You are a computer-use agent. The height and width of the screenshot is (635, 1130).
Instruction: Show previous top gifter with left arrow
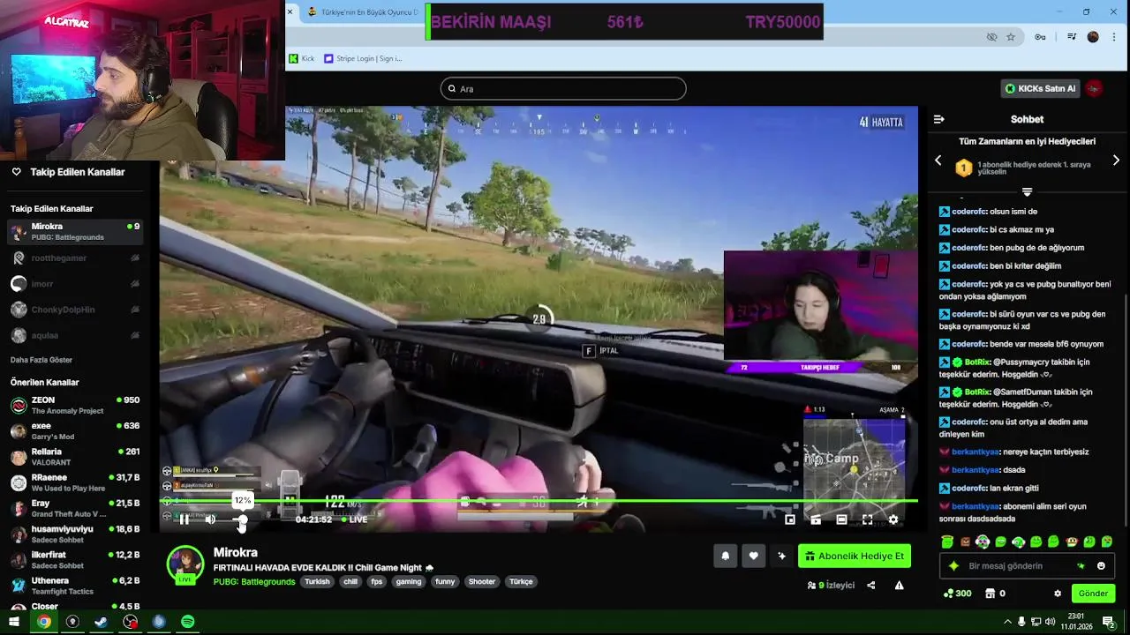[938, 161]
